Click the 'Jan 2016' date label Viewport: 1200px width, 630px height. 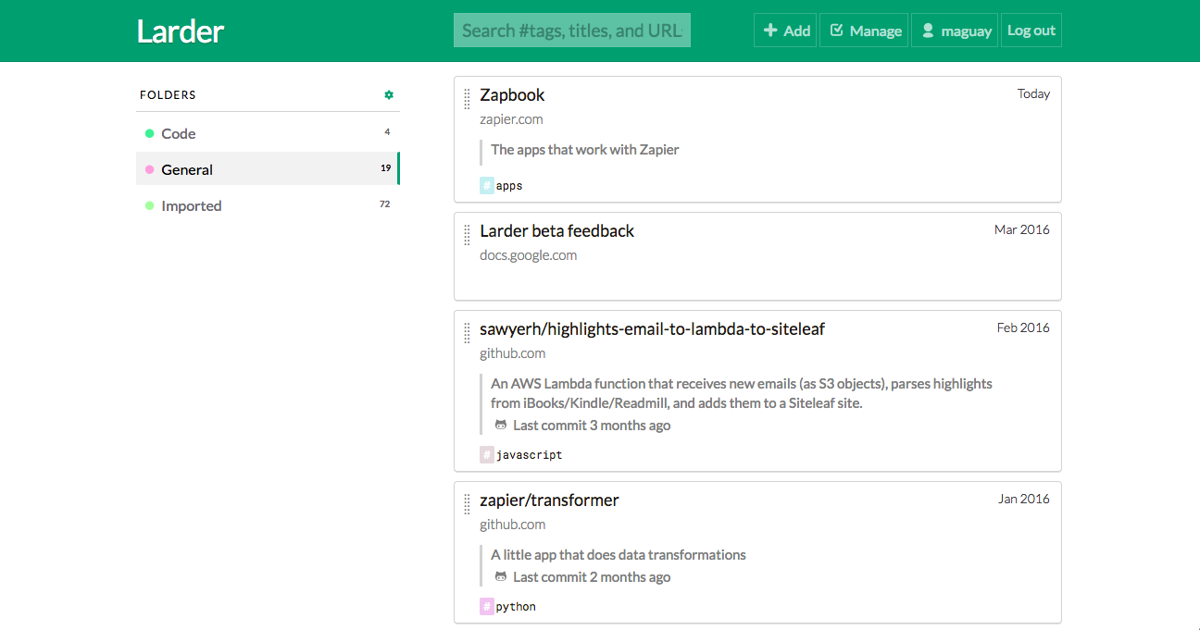[x=1024, y=499]
